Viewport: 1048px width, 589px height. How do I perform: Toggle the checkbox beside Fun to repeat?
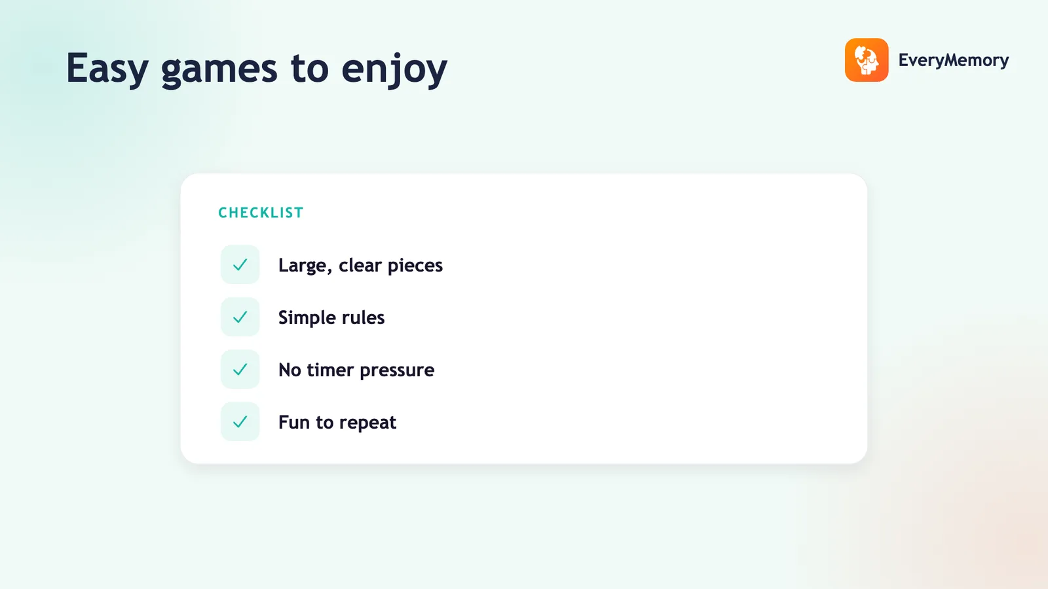click(x=240, y=421)
